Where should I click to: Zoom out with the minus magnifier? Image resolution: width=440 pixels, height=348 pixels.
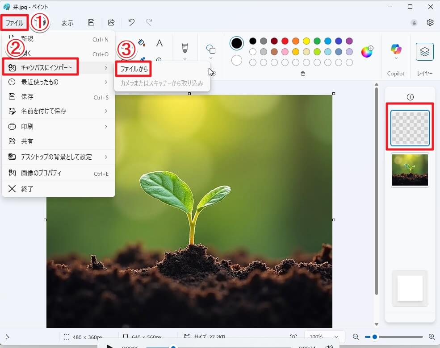coord(356,337)
